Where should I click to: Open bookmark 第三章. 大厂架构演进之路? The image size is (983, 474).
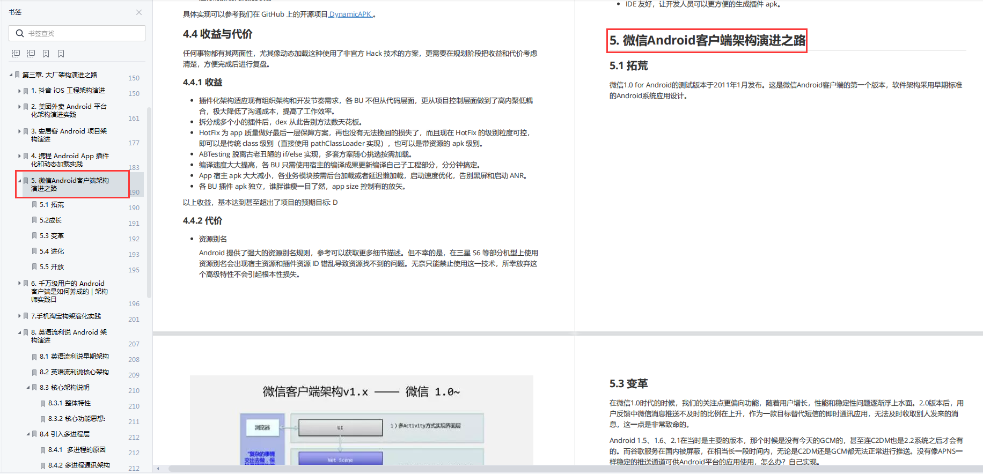[60, 75]
